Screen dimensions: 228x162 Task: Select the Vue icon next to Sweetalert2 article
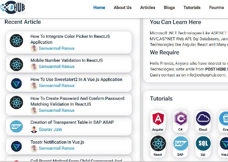click(16, 83)
